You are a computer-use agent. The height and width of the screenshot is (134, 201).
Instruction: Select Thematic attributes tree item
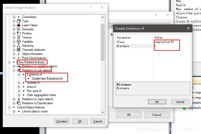[x=34, y=50]
